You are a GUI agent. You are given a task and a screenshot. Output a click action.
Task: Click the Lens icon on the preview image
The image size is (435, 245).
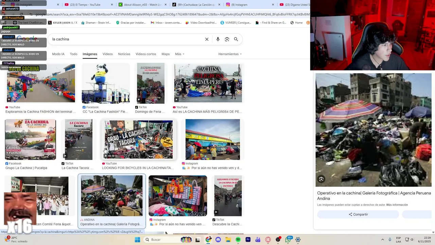pyautogui.click(x=321, y=179)
